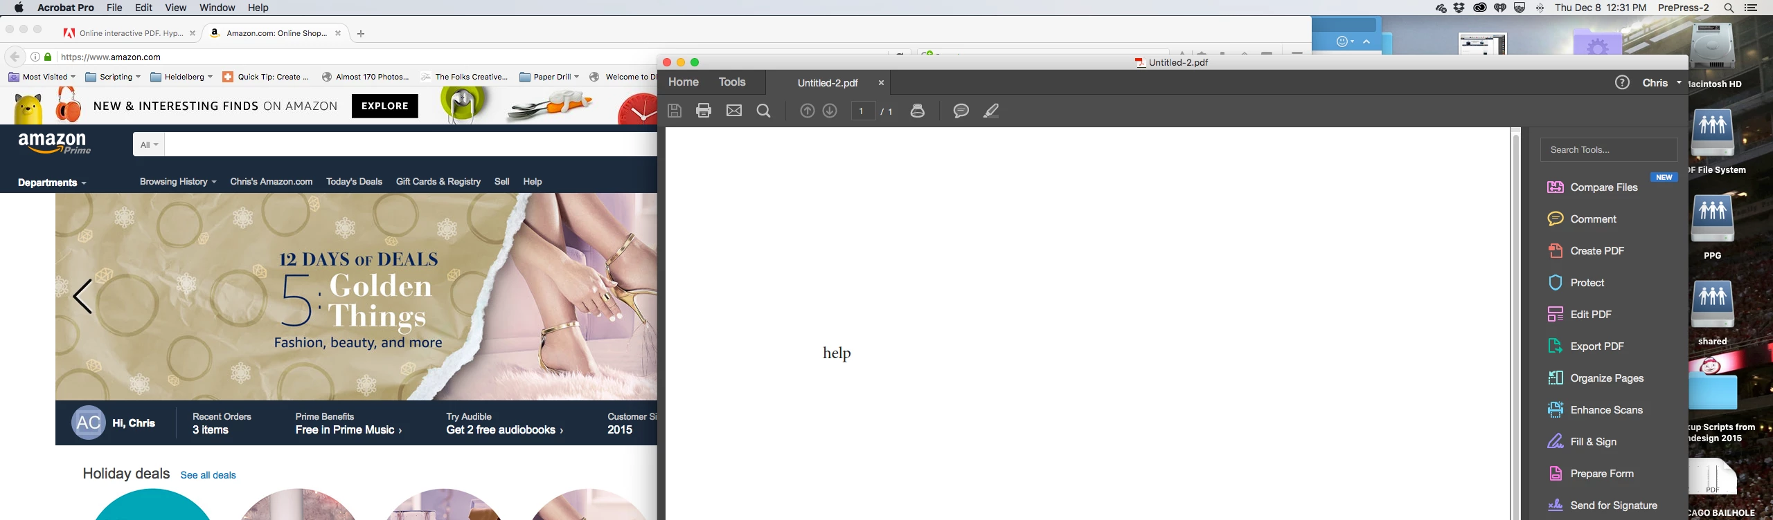Click the ink bottle icon in Acrobat toolbar
Viewport: 1773px width, 520px height.
[918, 111]
